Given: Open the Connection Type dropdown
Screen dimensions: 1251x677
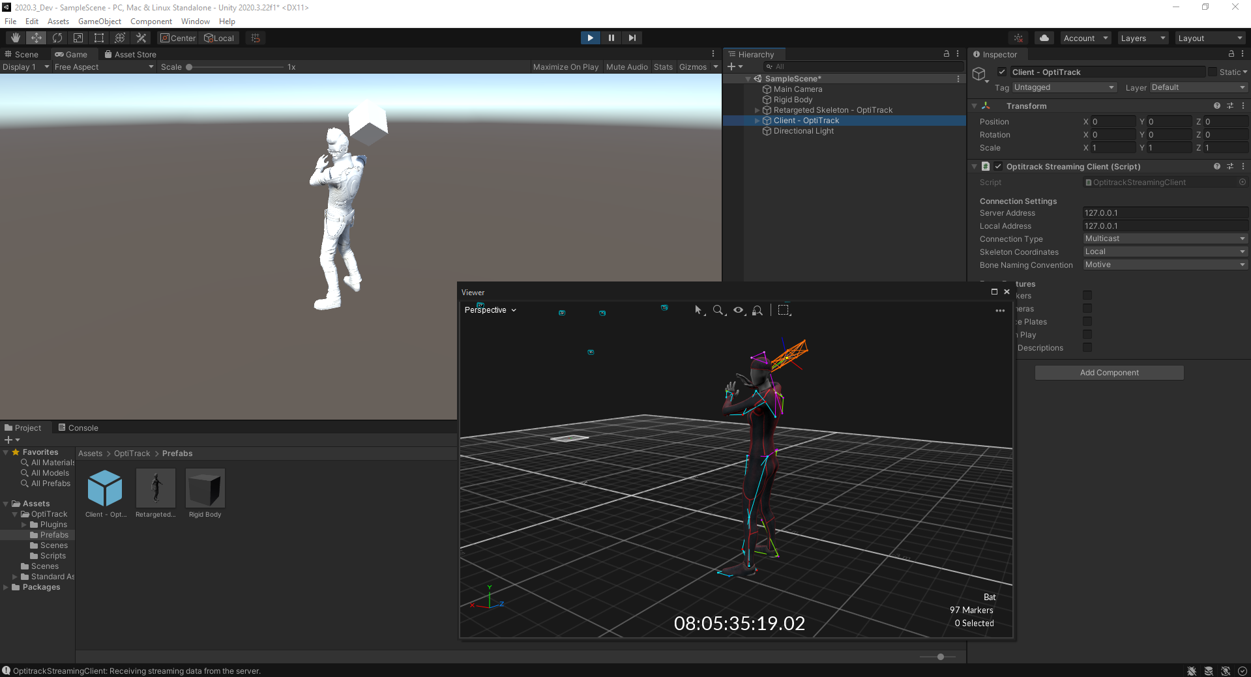Looking at the screenshot, I should pos(1164,239).
